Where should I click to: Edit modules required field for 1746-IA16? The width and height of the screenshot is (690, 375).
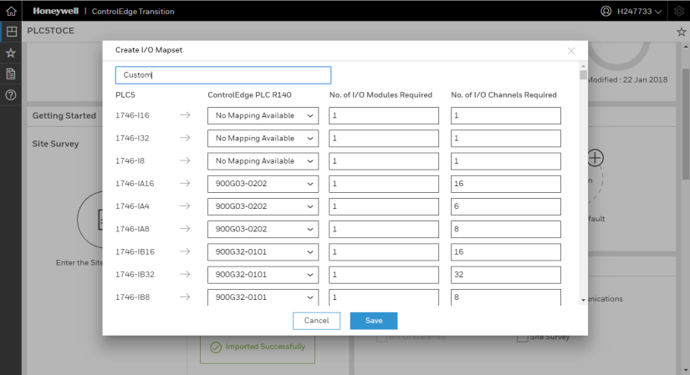(x=384, y=184)
